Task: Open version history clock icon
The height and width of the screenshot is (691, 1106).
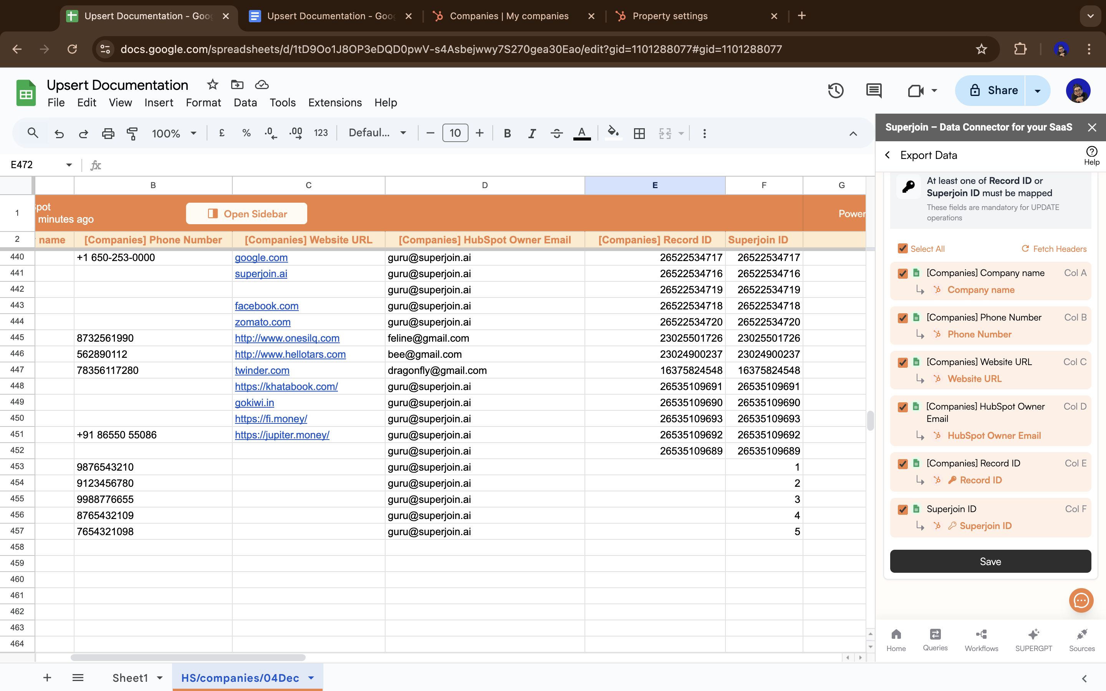Action: tap(835, 91)
